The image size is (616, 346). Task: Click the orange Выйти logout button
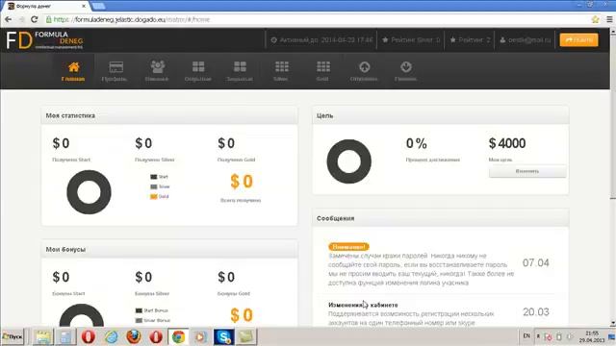pos(578,40)
